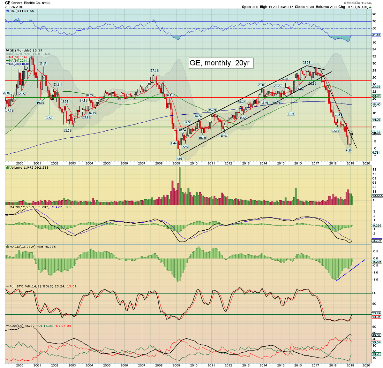
Task: Click the 8.44 price label near 2009
Action: pos(174,143)
